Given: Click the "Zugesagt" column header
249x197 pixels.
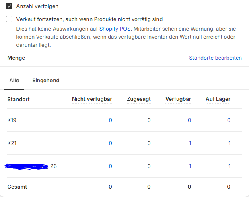Looking at the screenshot, I should (x=138, y=99).
